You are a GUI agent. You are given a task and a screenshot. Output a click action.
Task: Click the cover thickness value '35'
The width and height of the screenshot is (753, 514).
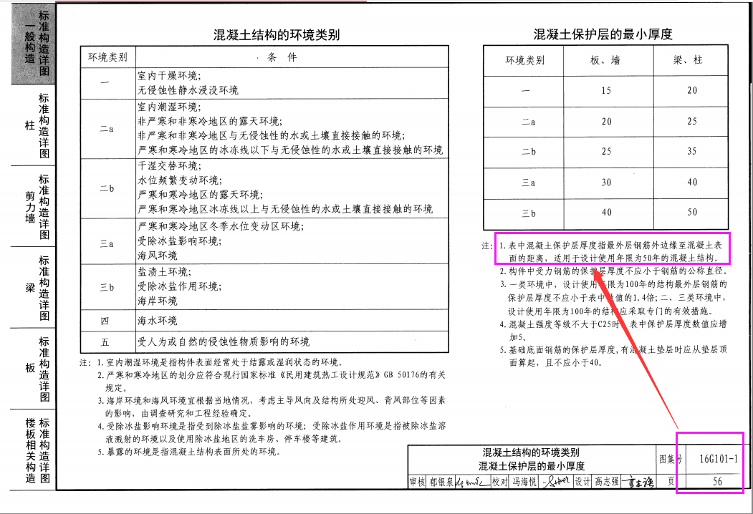tap(691, 151)
